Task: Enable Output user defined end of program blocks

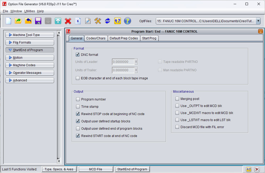Action: (78, 128)
